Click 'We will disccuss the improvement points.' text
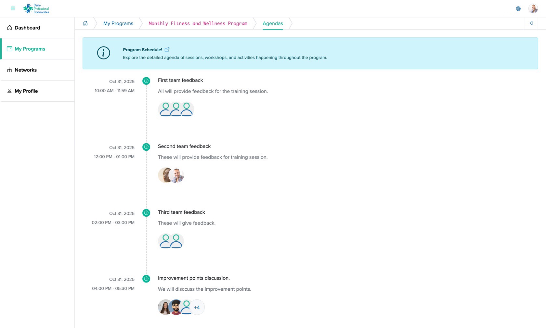Image resolution: width=546 pixels, height=328 pixels. click(x=204, y=289)
